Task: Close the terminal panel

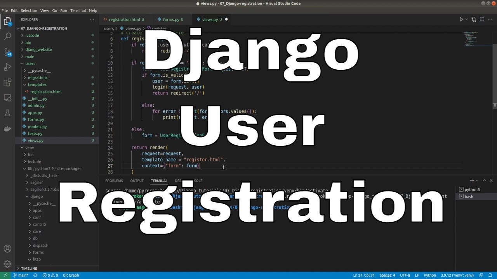Action: 491,181
